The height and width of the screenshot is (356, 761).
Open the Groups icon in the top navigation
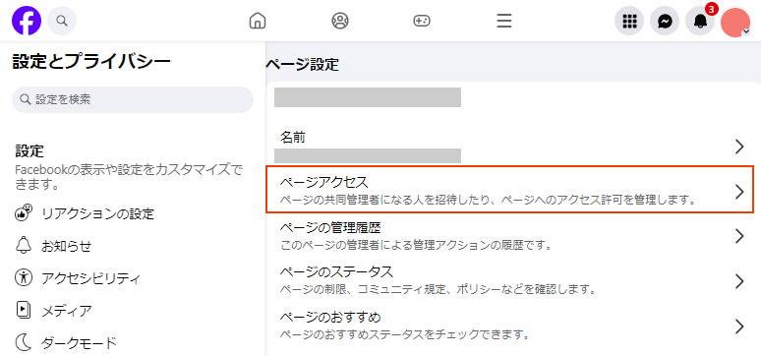[x=340, y=21]
